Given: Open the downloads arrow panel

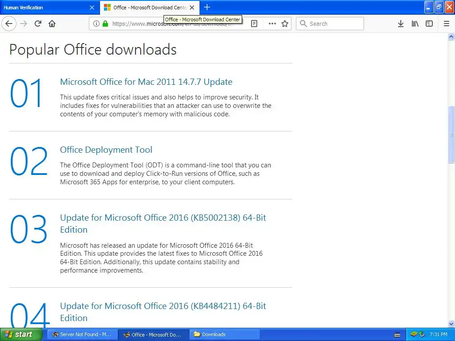Looking at the screenshot, I should click(x=401, y=24).
